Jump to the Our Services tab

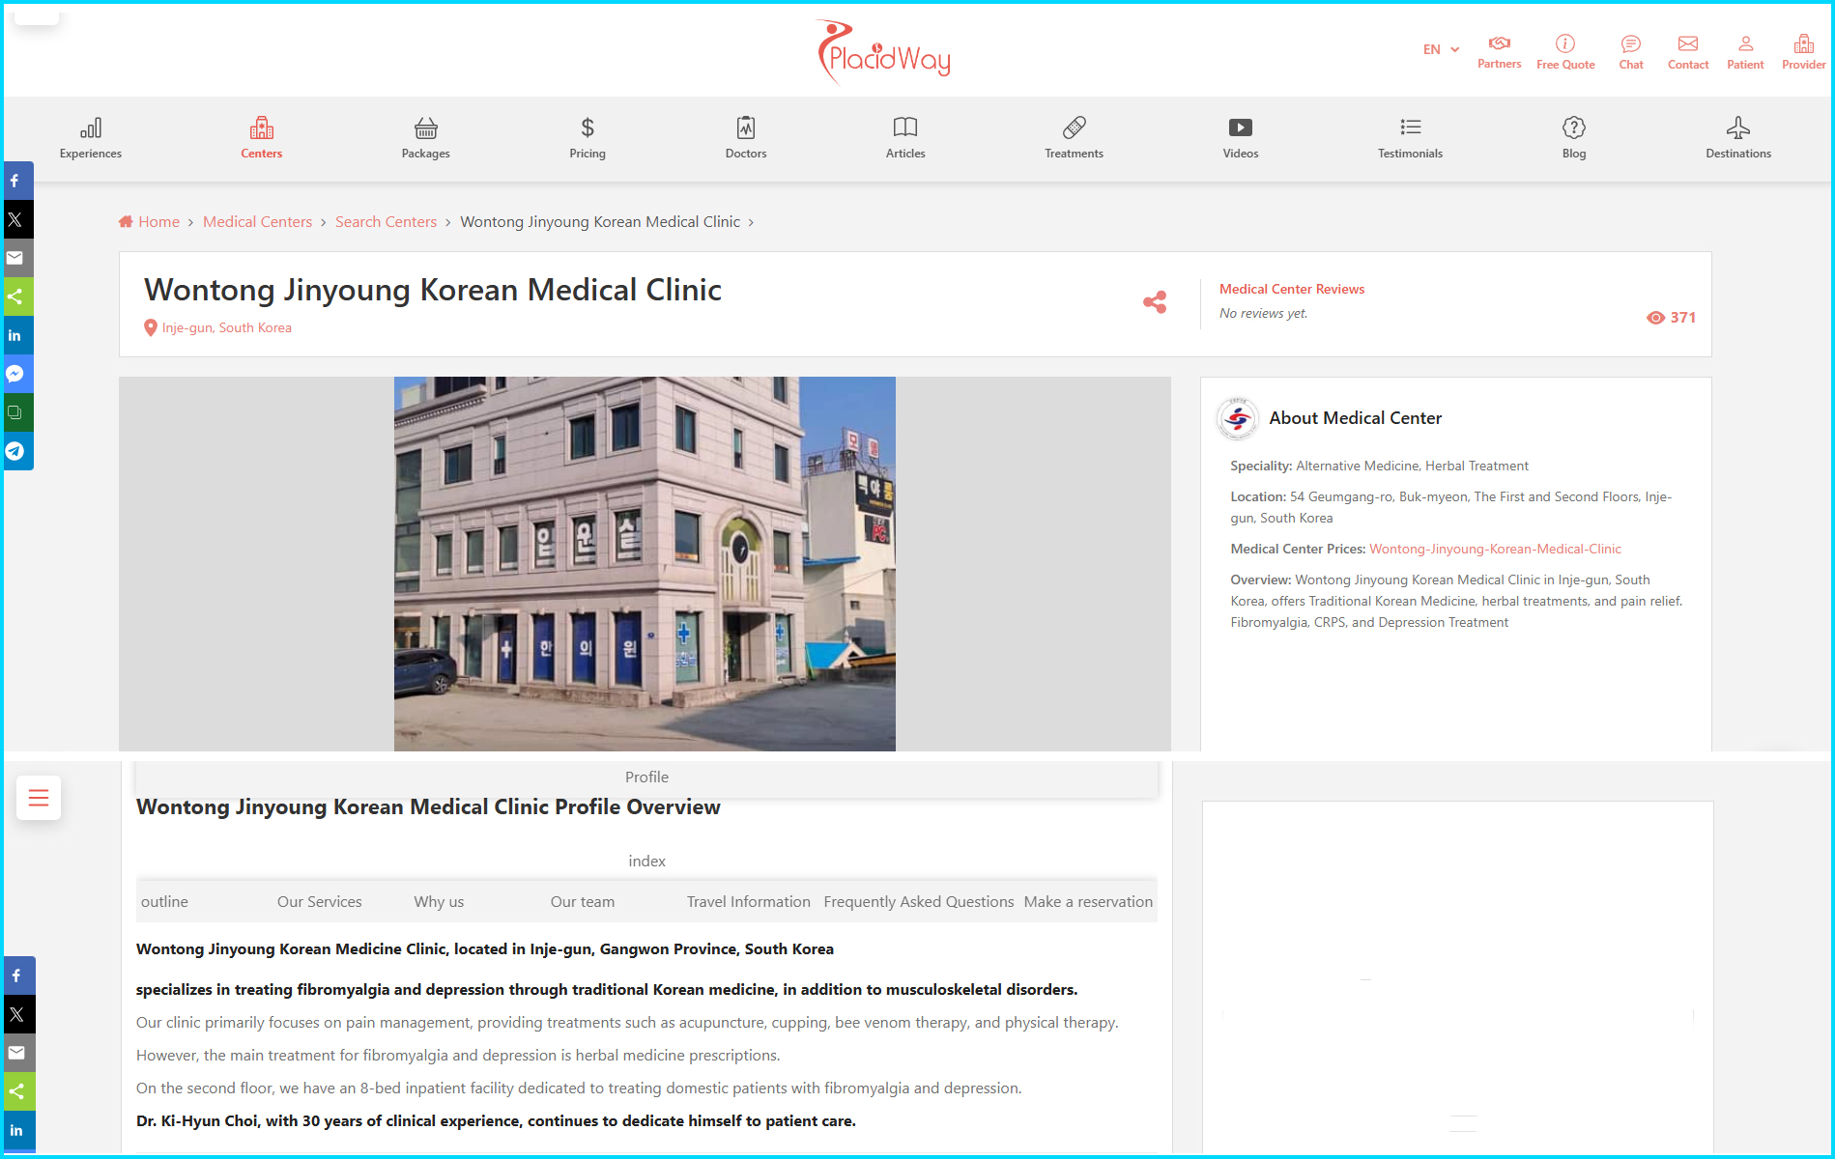click(319, 901)
